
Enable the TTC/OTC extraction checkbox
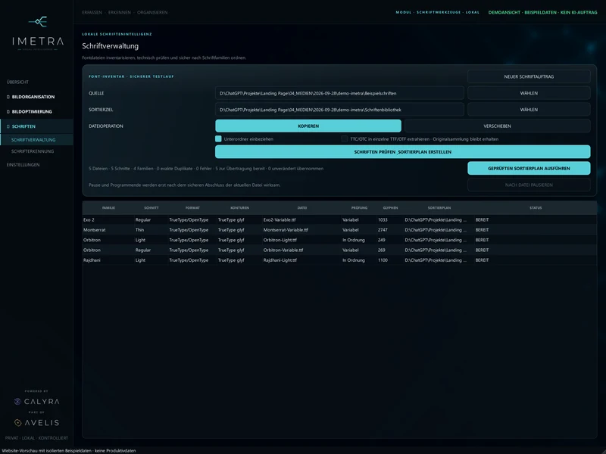[x=345, y=139]
